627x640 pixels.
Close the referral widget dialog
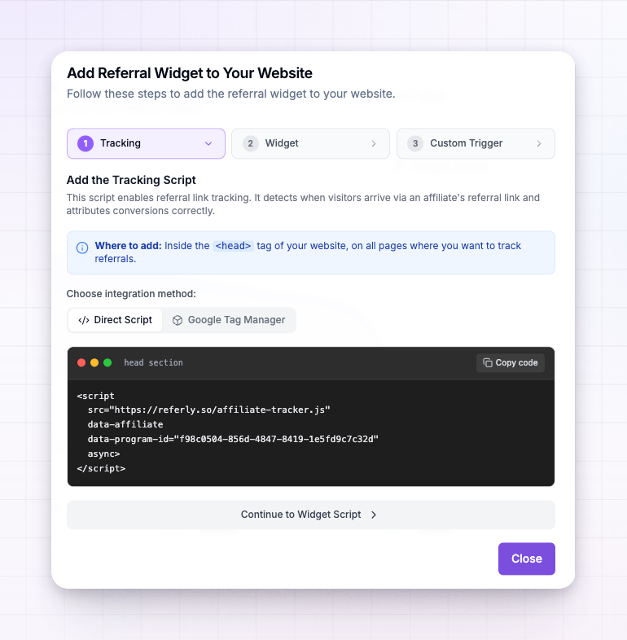coord(527,559)
